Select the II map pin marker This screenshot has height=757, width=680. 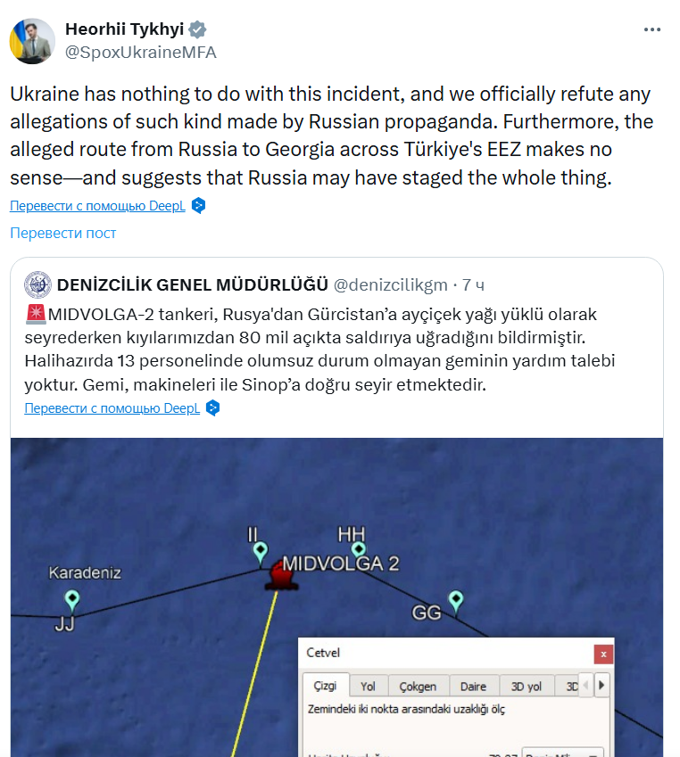click(261, 554)
